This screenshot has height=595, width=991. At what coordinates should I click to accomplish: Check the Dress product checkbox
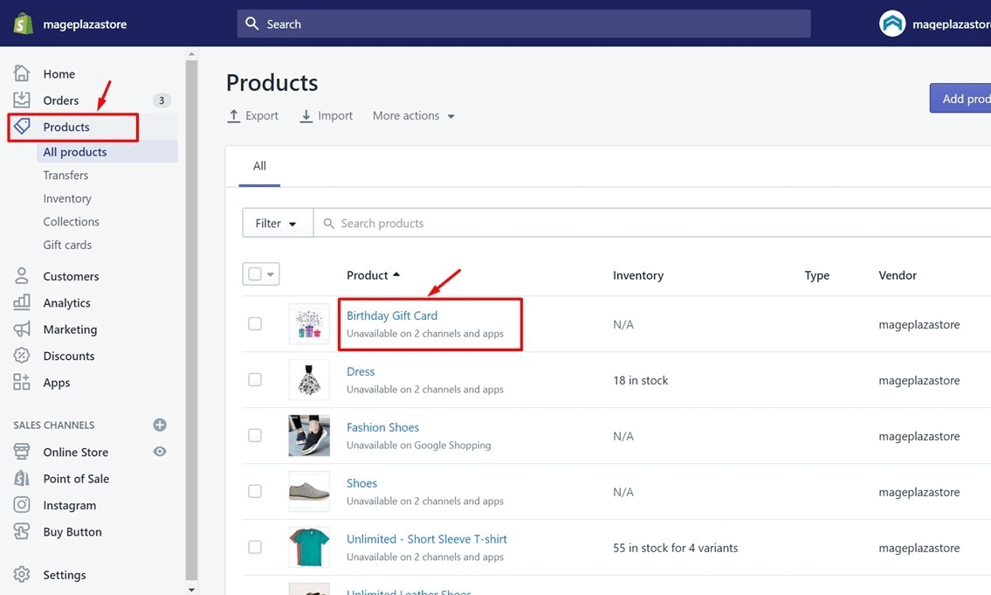(x=255, y=379)
